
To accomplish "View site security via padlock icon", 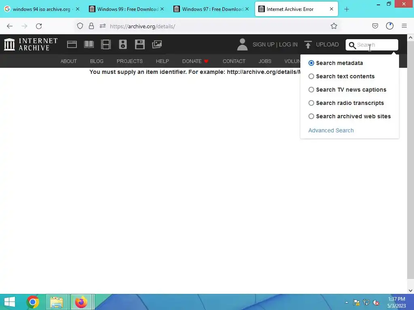I will click(91, 26).
